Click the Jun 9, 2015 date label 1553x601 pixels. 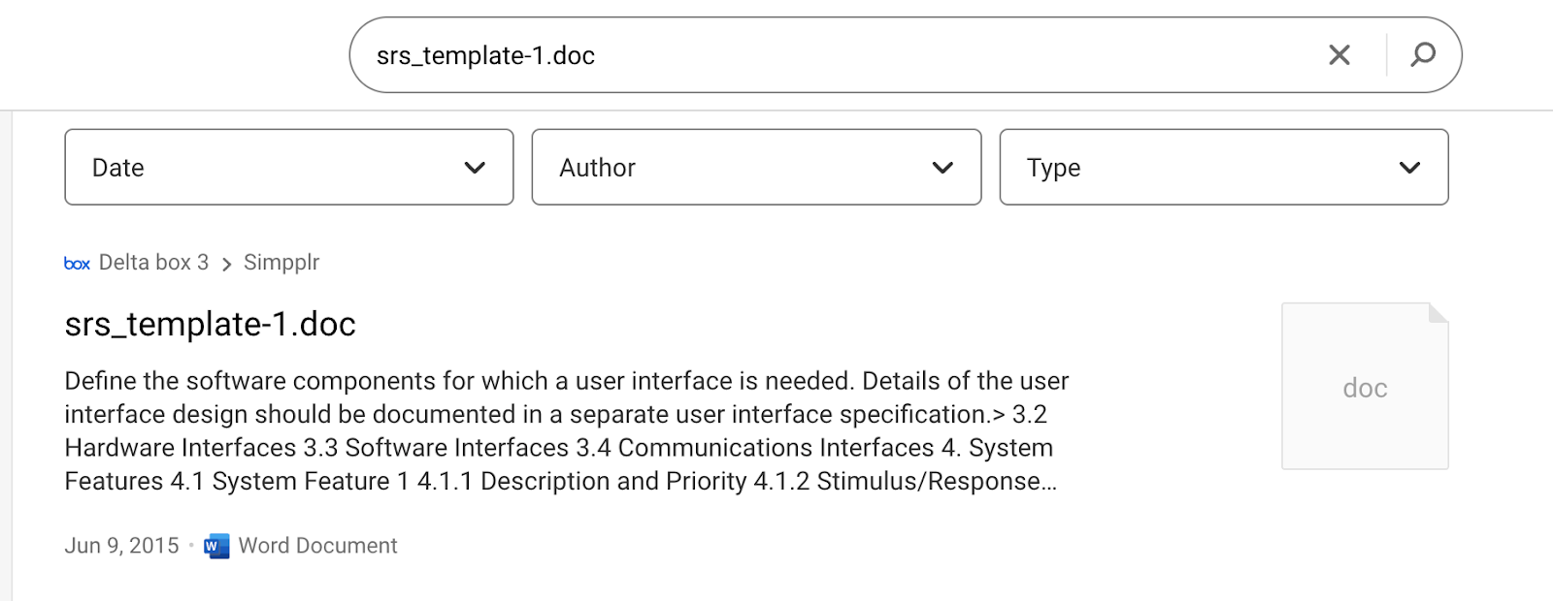(x=121, y=546)
